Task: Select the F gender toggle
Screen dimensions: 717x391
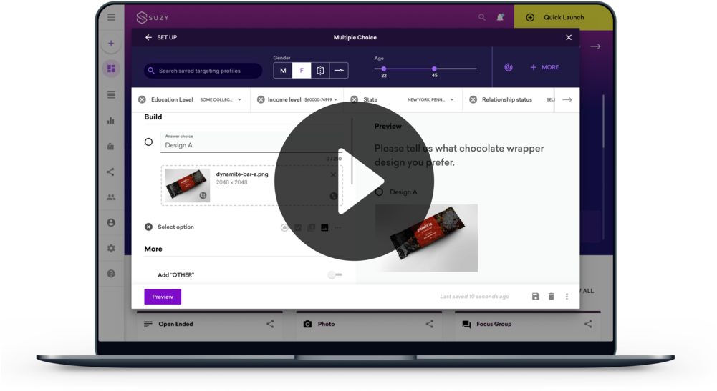Action: coord(302,71)
